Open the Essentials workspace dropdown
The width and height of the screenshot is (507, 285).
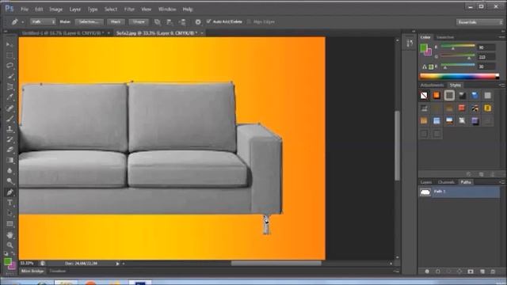coord(479,22)
